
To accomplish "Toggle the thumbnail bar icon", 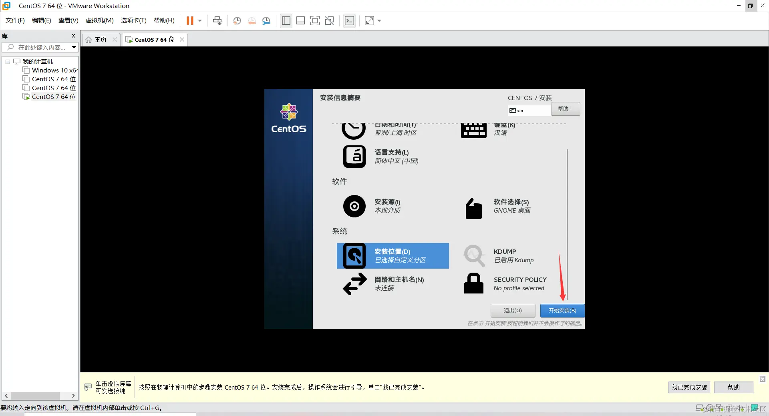I will 301,21.
